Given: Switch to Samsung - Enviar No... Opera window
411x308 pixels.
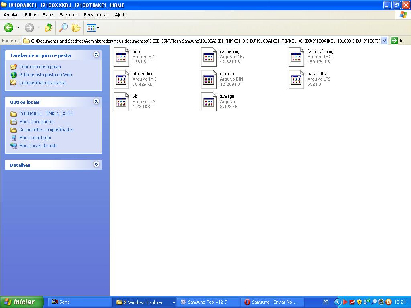Looking at the screenshot, I should [x=273, y=302].
